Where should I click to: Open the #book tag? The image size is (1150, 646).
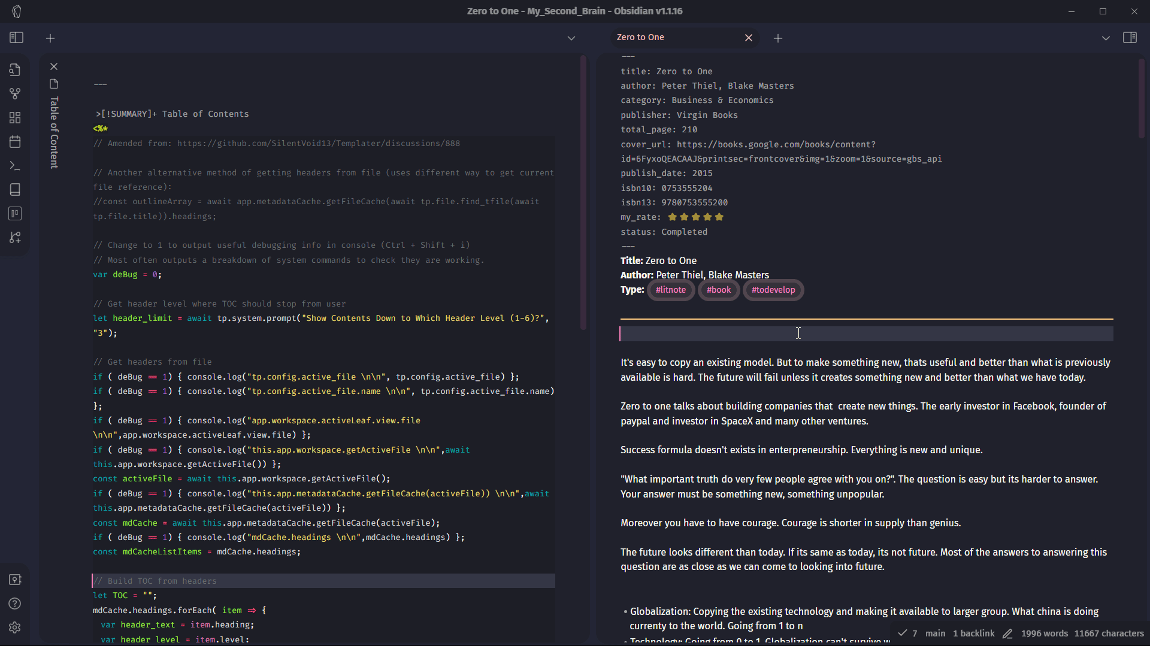click(x=719, y=290)
